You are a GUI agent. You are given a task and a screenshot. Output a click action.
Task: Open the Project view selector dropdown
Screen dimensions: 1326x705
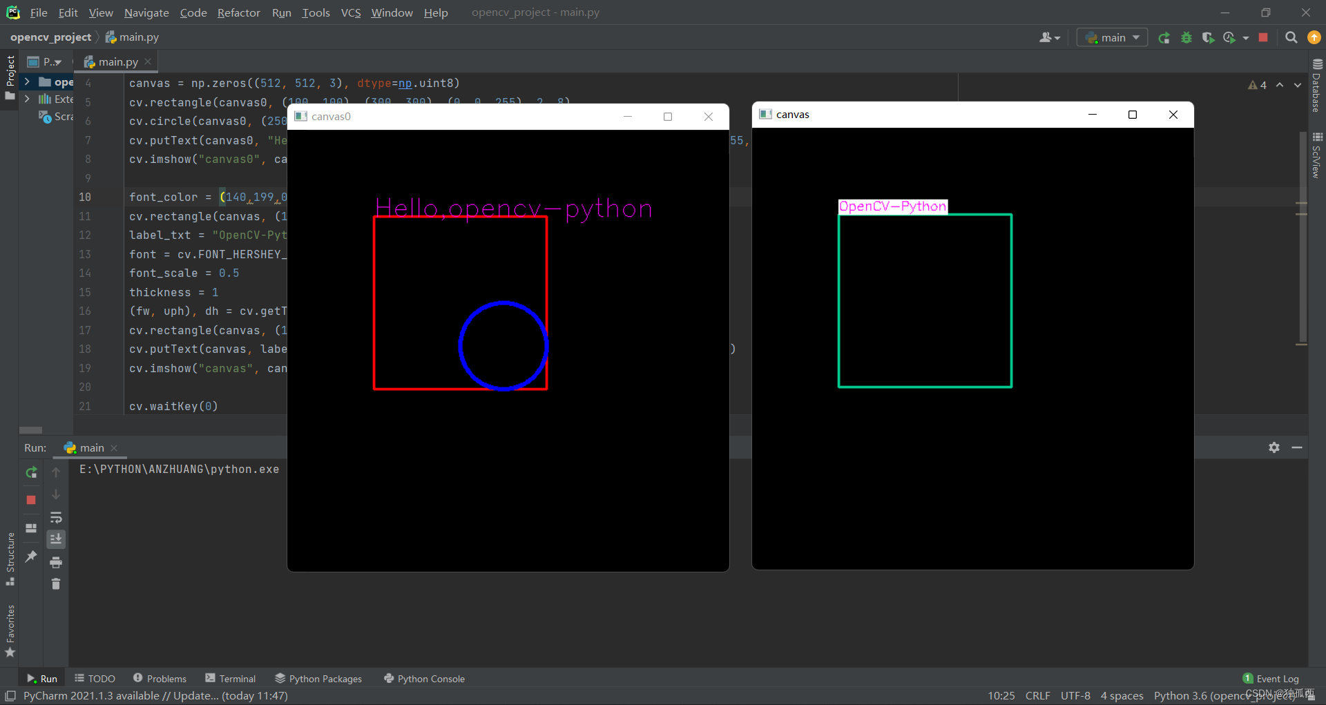(x=45, y=61)
